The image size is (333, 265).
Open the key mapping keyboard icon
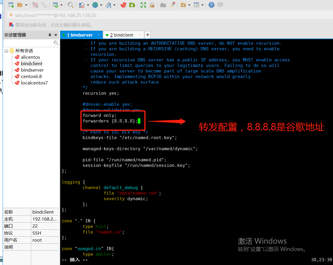pyautogui.click(x=163, y=5)
